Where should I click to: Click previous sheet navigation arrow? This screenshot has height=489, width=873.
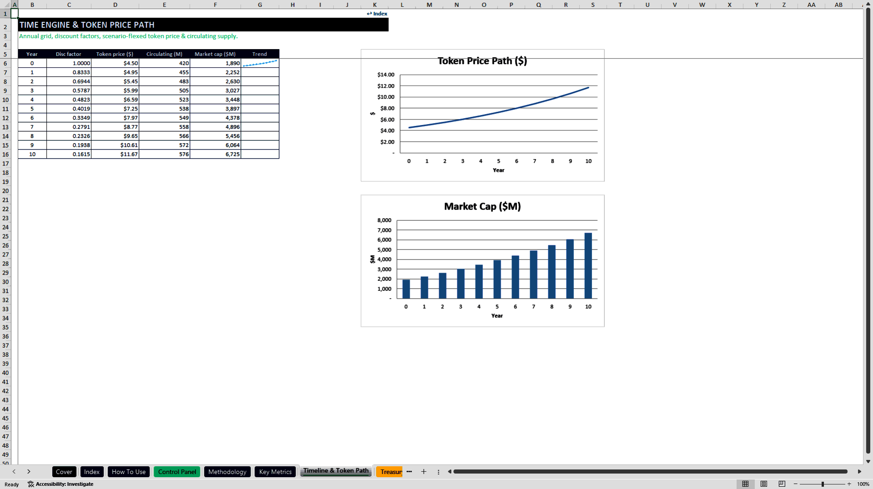pos(14,472)
